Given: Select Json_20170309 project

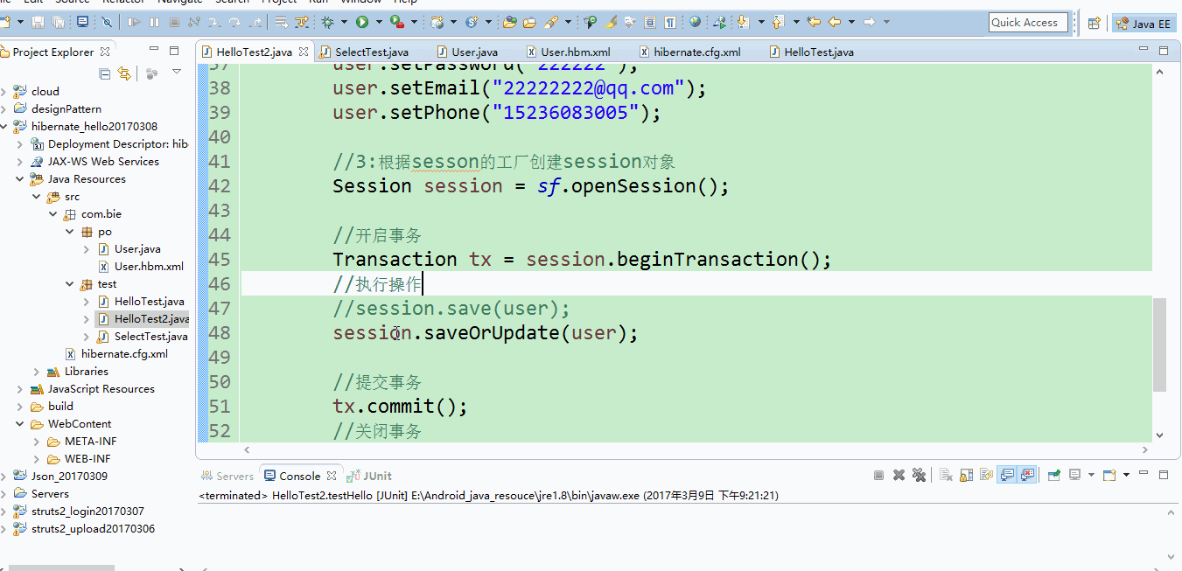Looking at the screenshot, I should tap(69, 476).
